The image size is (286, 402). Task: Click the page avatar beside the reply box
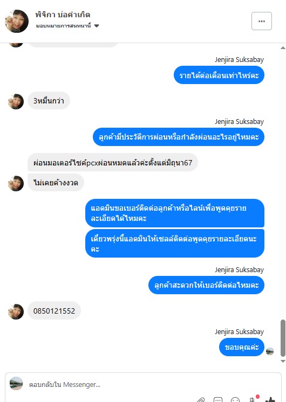click(16, 383)
